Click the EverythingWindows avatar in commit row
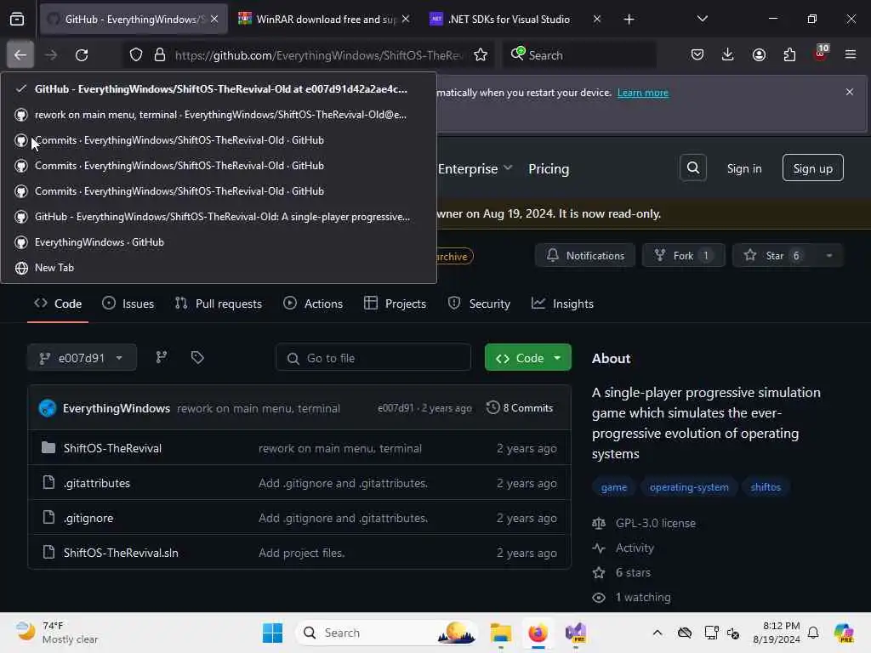 click(x=48, y=408)
